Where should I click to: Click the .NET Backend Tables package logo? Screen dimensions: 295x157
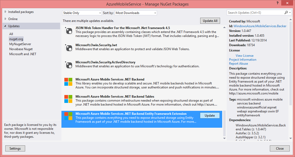point(69,99)
